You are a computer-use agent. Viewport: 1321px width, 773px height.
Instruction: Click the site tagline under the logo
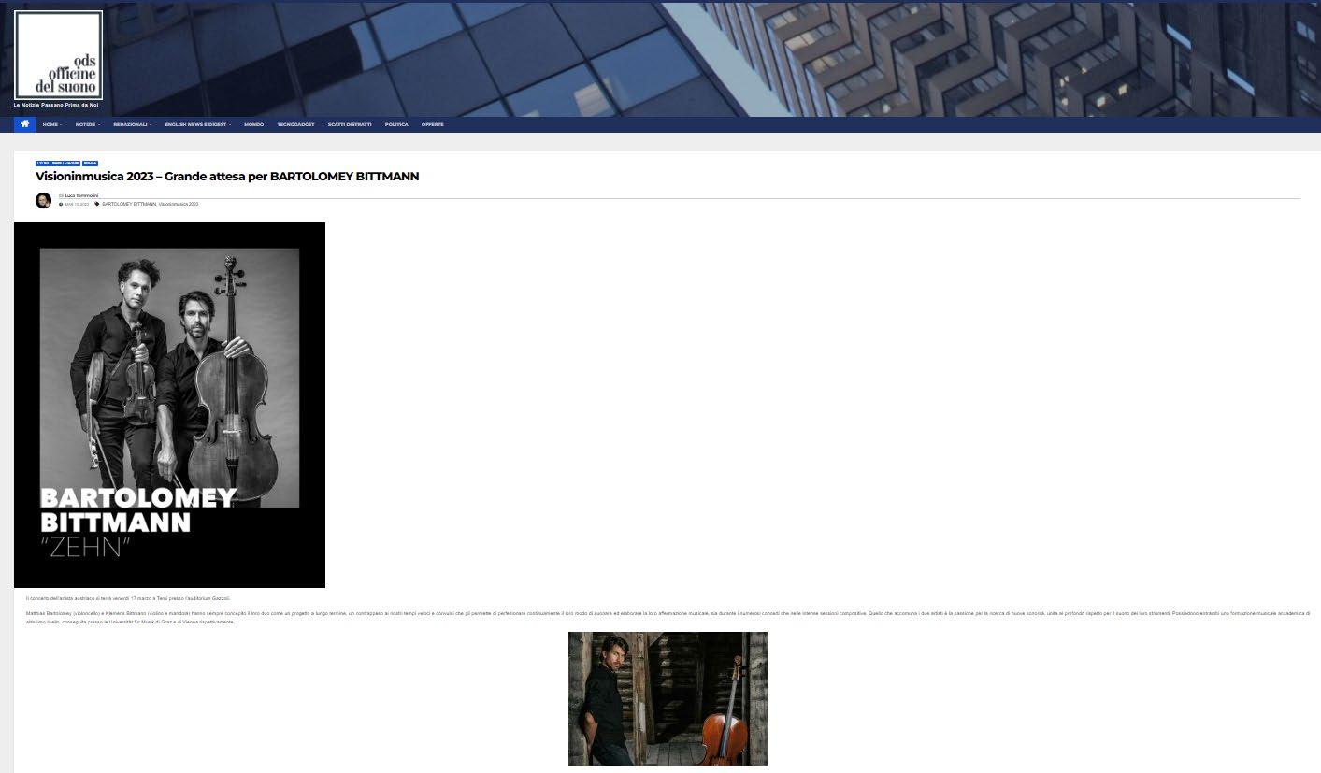pyautogui.click(x=56, y=105)
